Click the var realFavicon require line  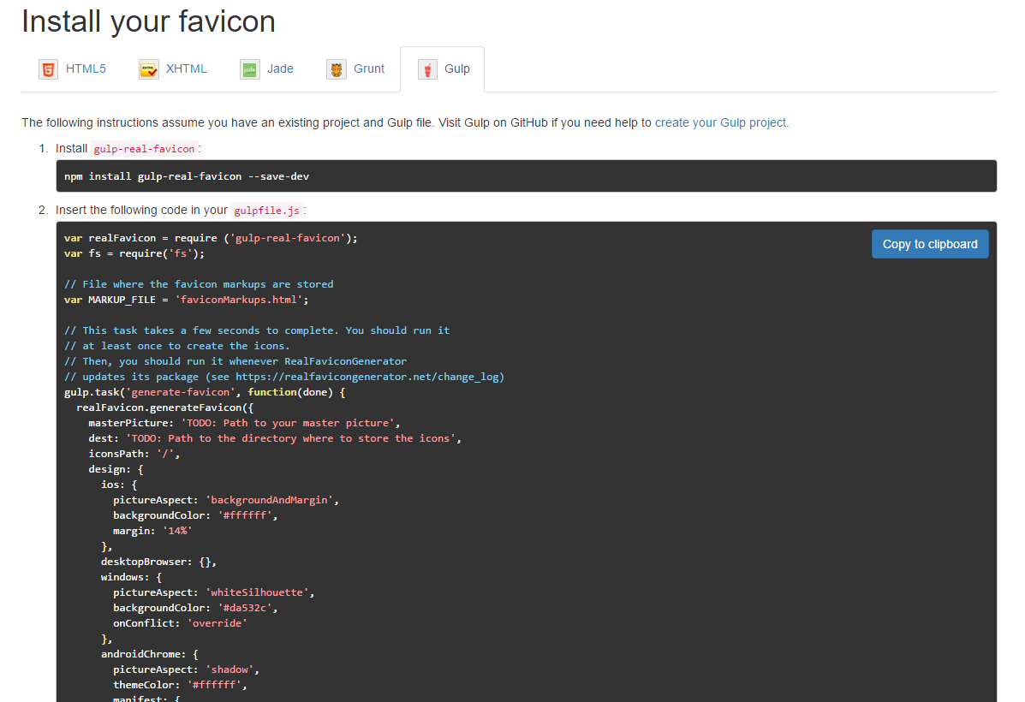pos(211,238)
